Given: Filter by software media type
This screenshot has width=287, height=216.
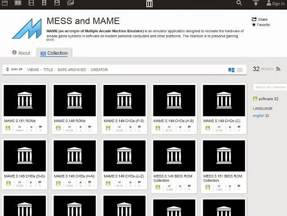Looking at the screenshot, I should (x=265, y=99).
